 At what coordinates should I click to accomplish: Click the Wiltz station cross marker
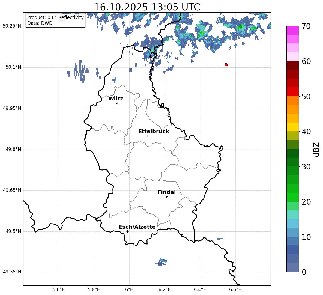click(x=117, y=103)
